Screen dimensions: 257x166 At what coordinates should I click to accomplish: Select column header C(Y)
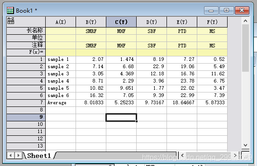(121, 22)
